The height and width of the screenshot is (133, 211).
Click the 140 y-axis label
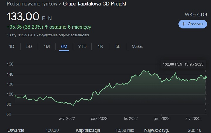[10, 74]
